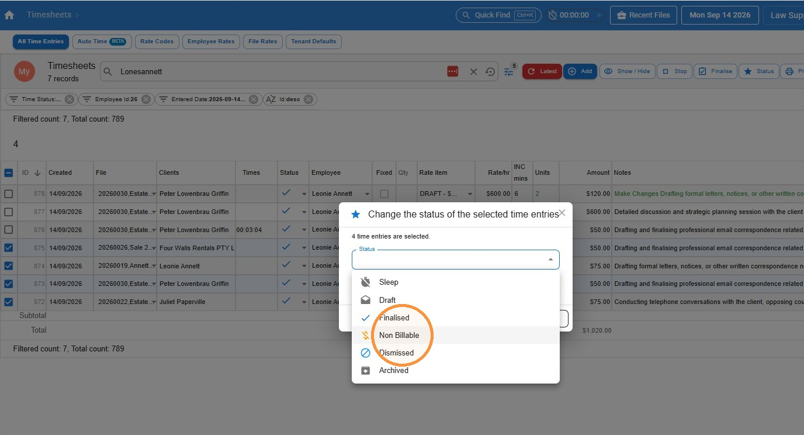The height and width of the screenshot is (435, 804).
Task: Click Four Walls Rentals client cell
Action: coord(196,248)
